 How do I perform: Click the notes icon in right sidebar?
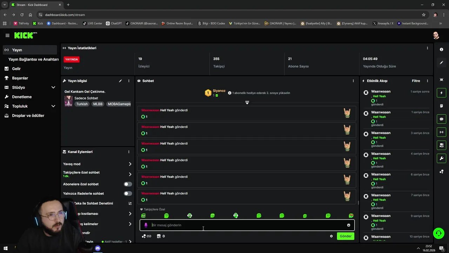(x=441, y=106)
